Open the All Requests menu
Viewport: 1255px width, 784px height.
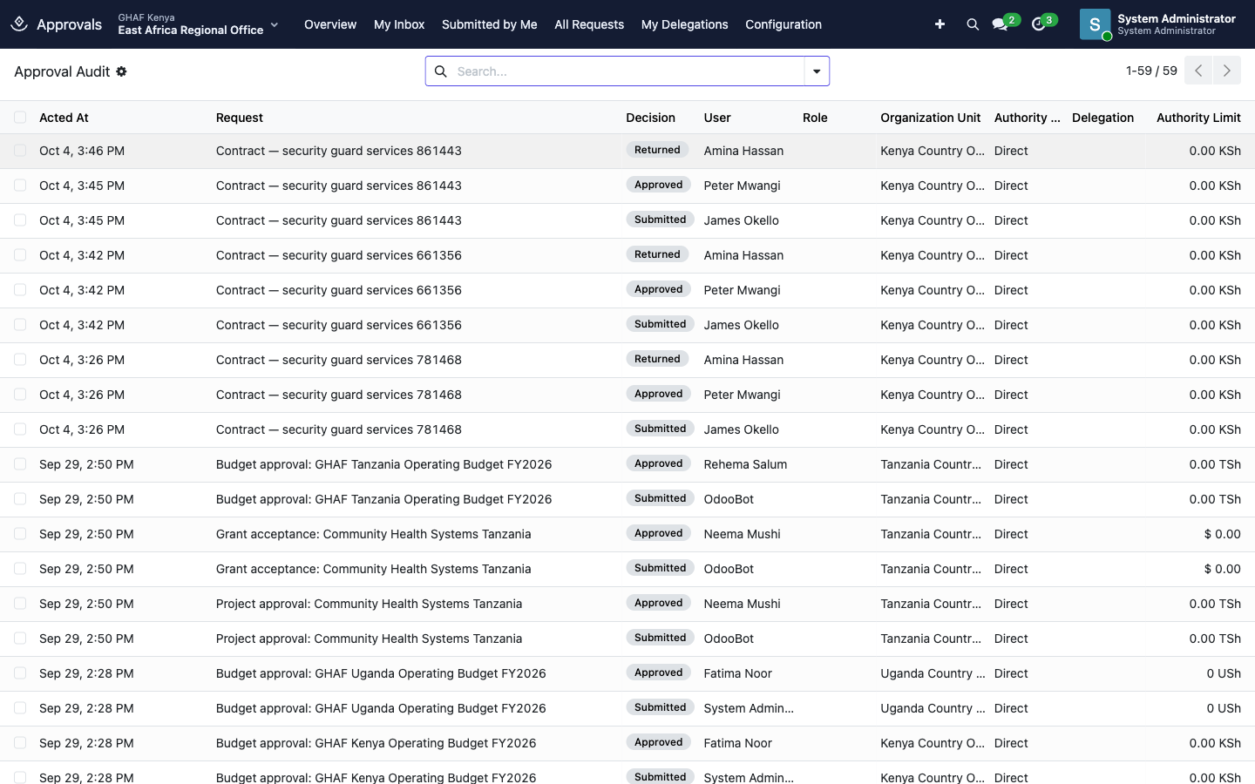click(x=589, y=24)
